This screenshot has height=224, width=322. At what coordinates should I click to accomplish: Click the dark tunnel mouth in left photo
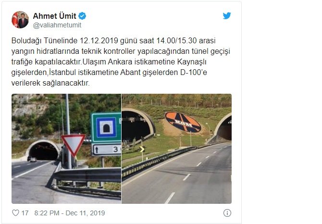(x=43, y=151)
